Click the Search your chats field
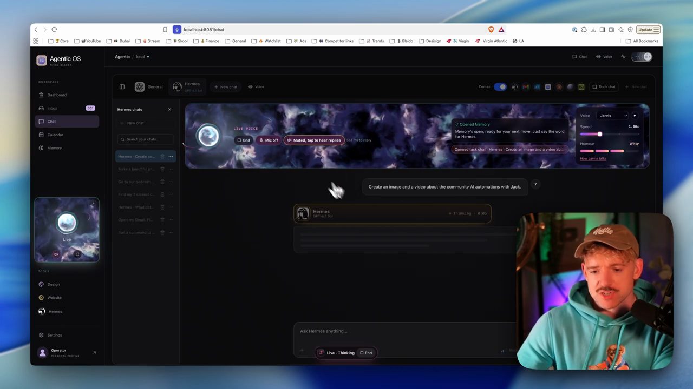This screenshot has height=389, width=693. 145,139
